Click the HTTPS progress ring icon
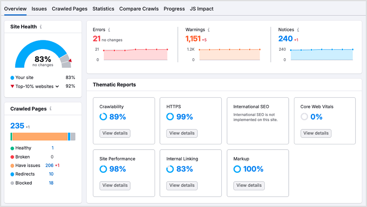Screen dimensions: 367x207 [170, 116]
